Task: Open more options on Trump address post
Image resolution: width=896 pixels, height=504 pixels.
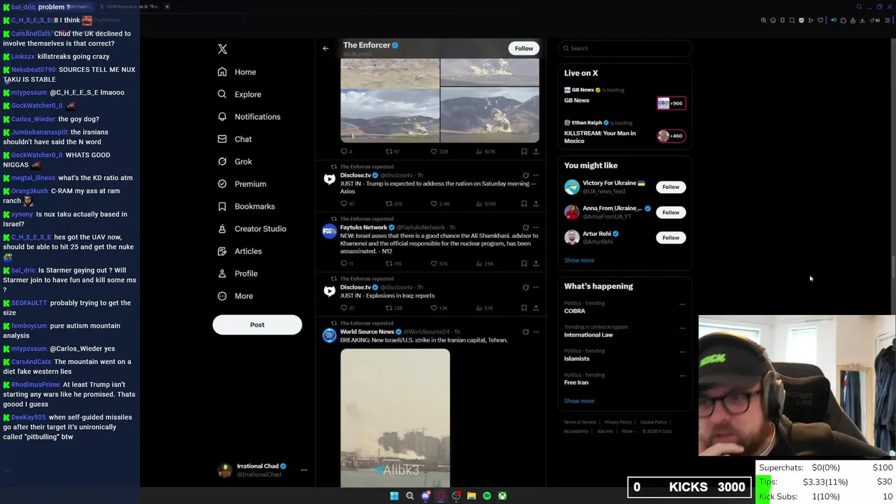Action: point(536,176)
